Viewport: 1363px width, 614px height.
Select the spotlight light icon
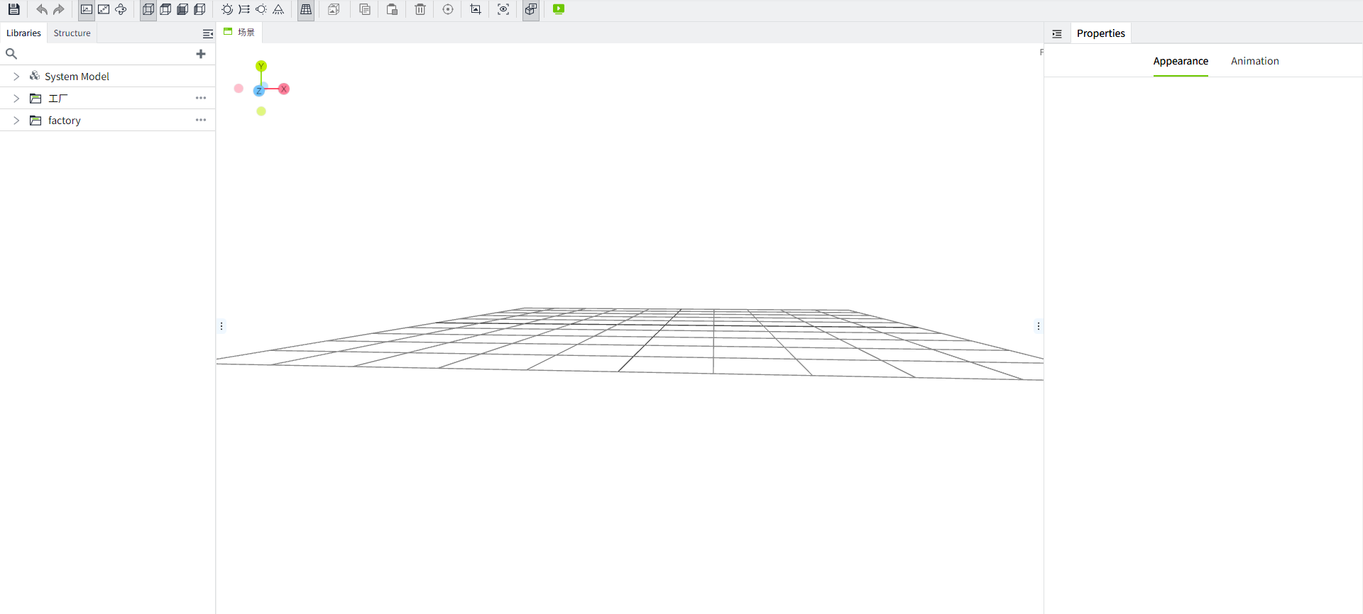278,9
